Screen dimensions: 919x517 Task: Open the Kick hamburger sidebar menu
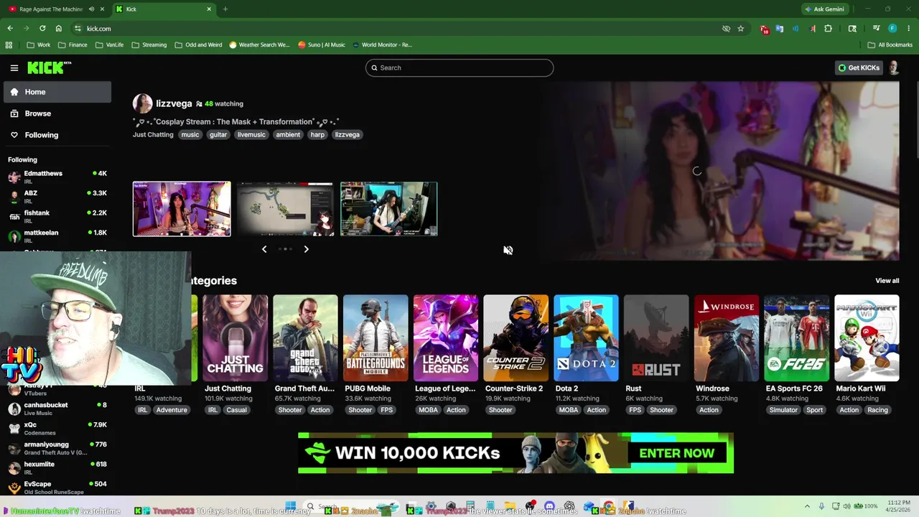pos(14,67)
